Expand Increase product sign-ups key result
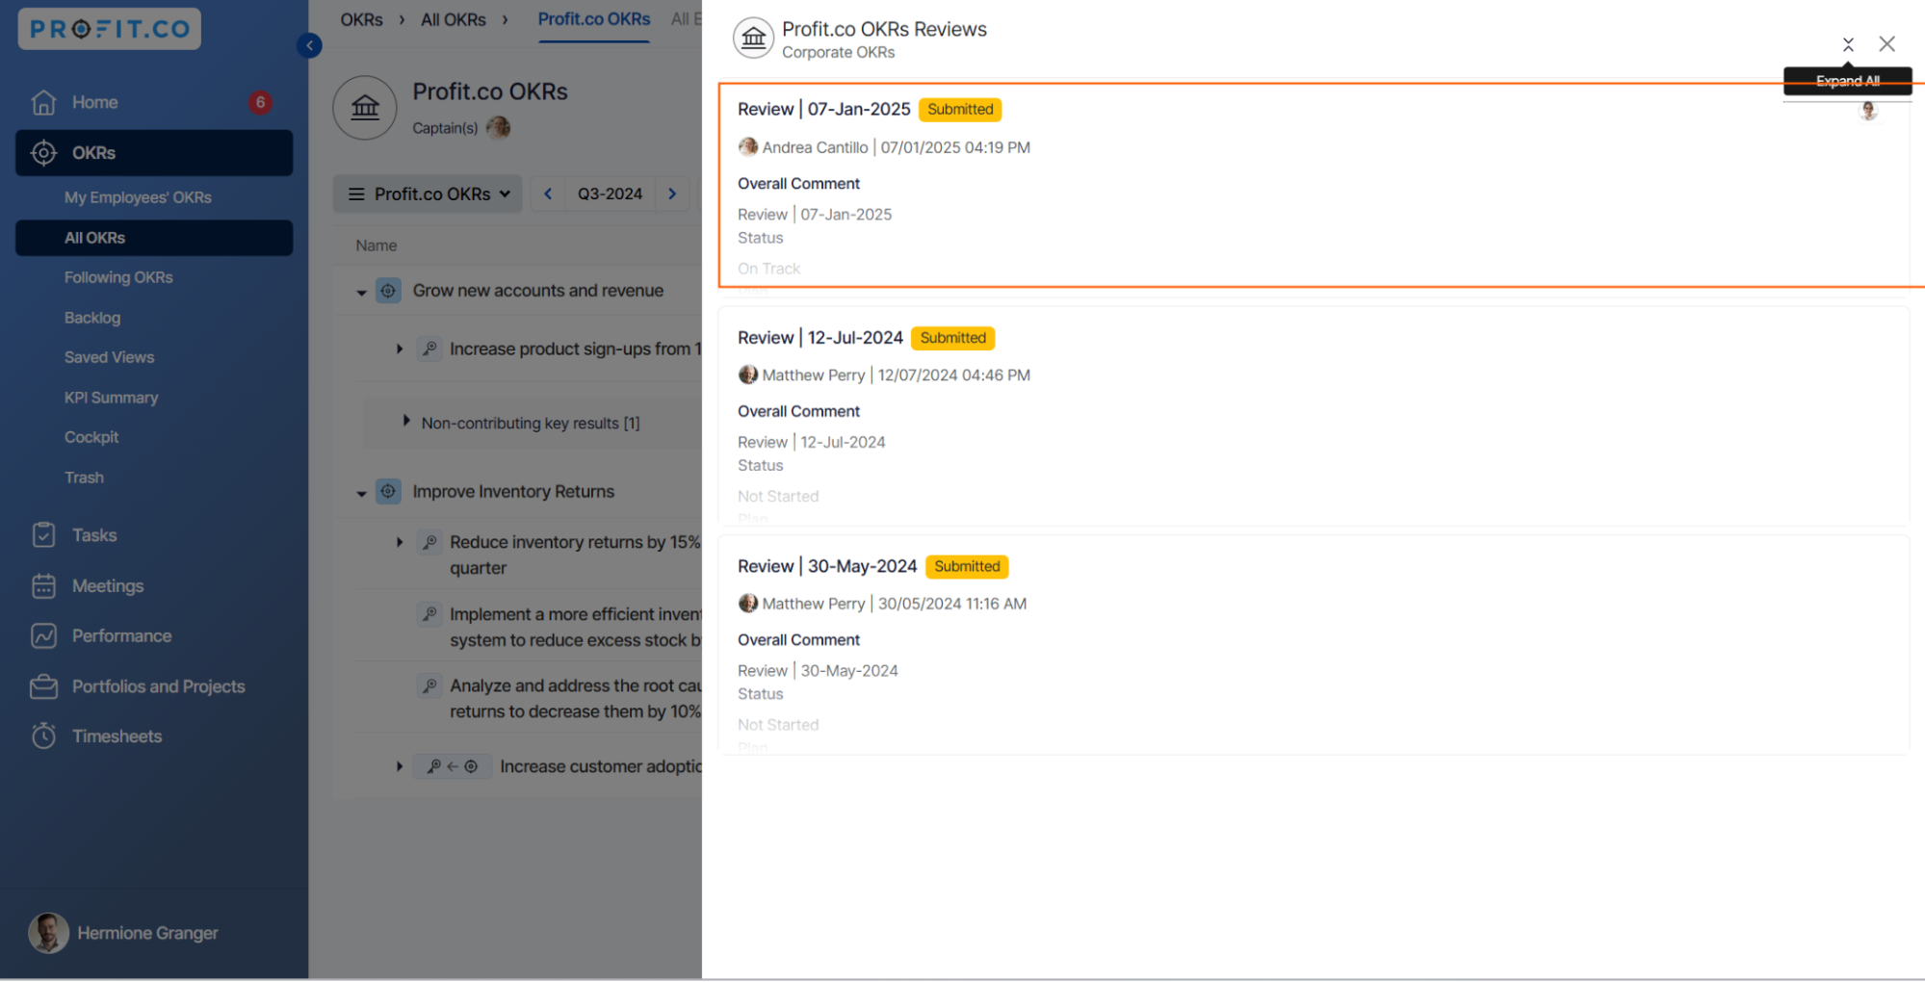This screenshot has height=982, width=1925. click(x=400, y=349)
